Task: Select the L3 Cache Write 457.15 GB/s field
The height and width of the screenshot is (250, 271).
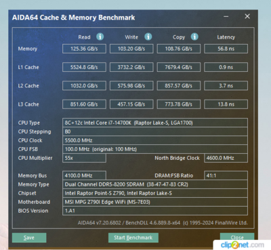Action: pos(131,104)
